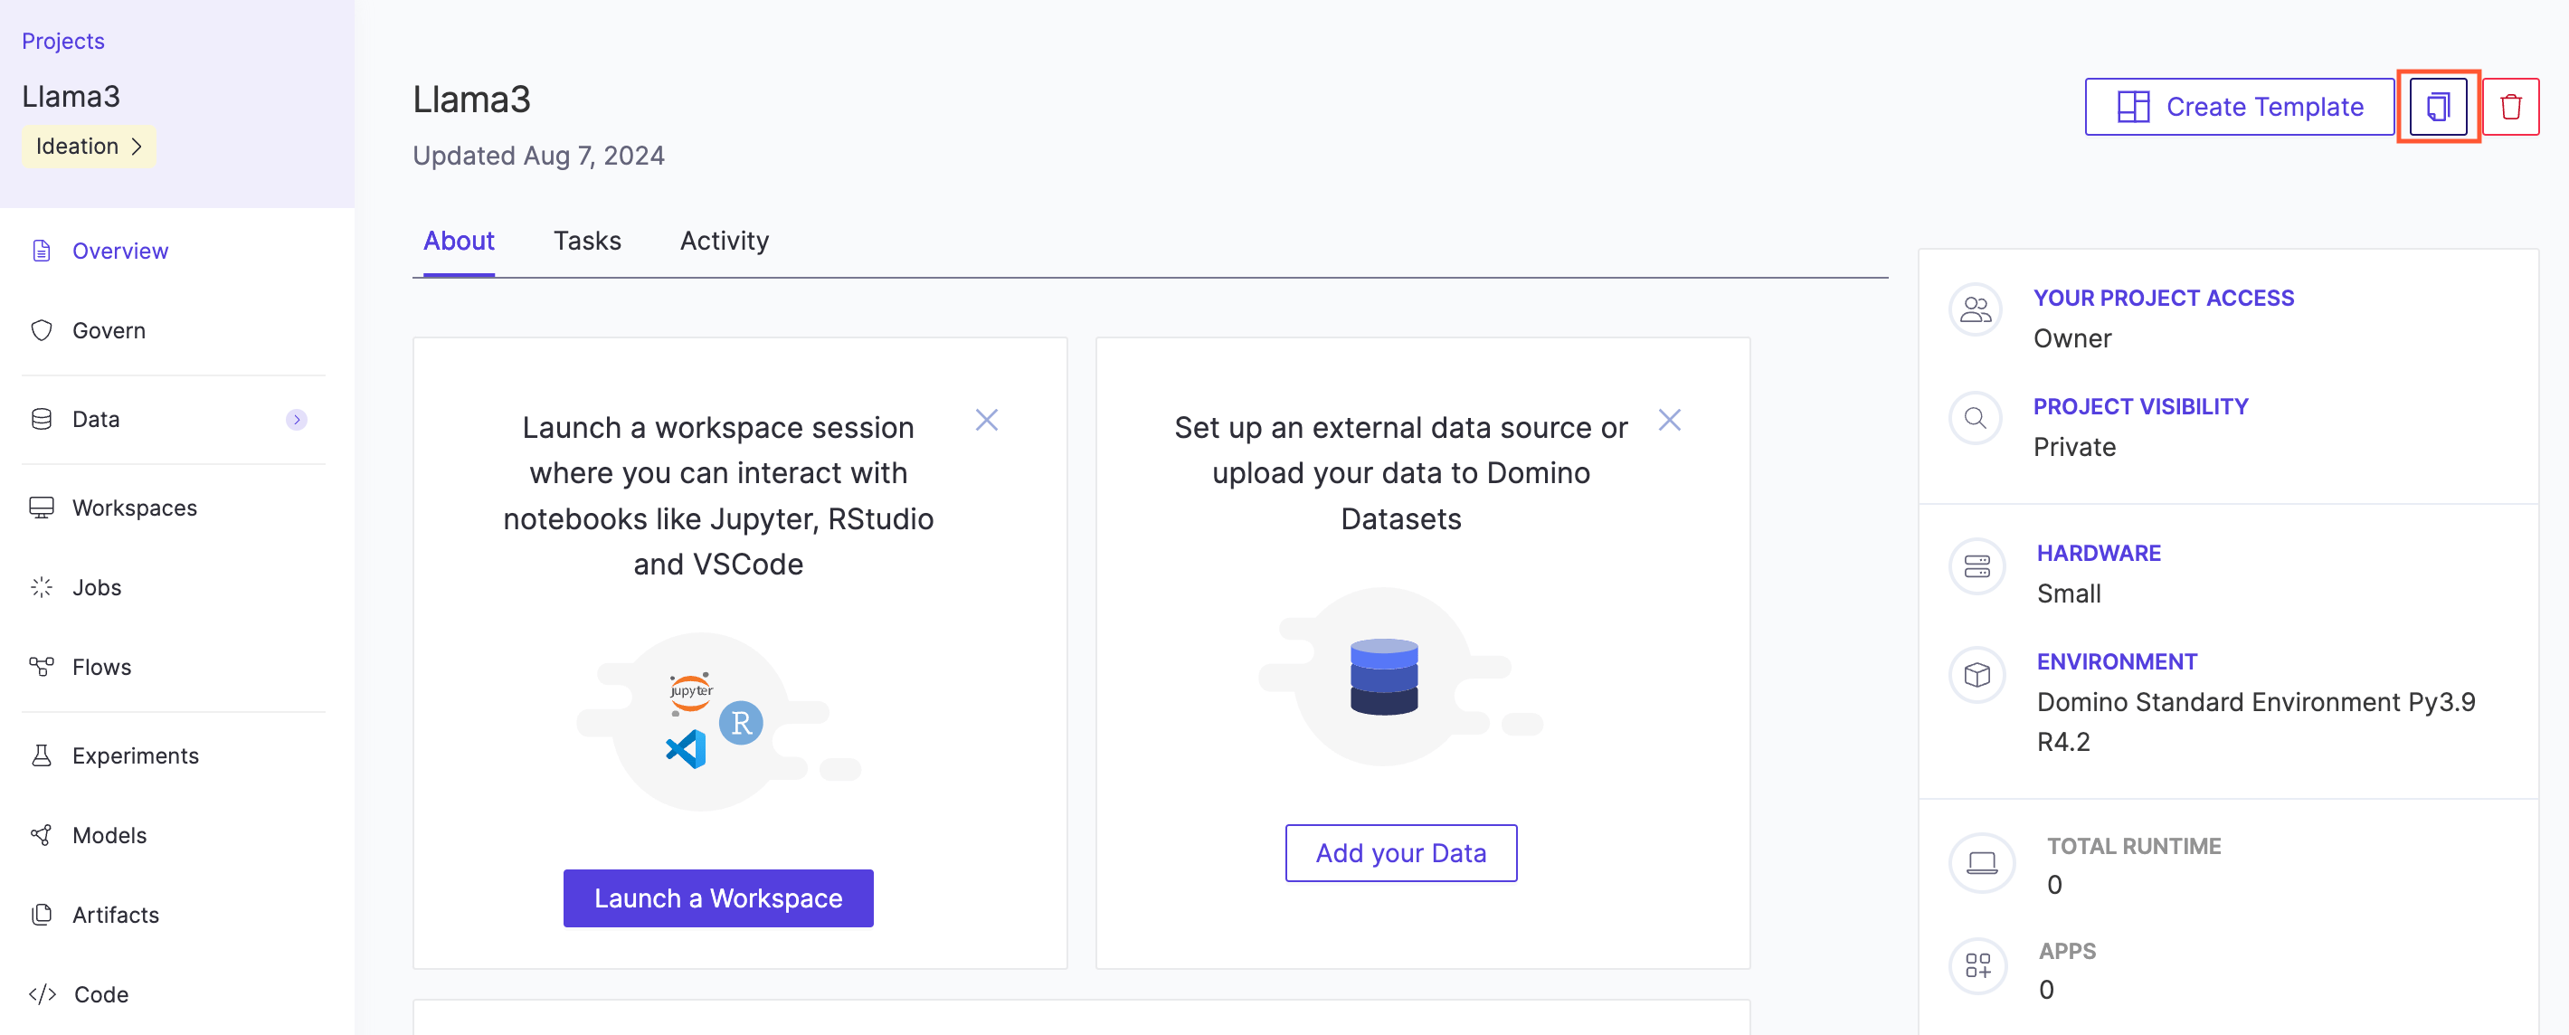Click the Add your Data button
The image size is (2569, 1035).
1400,853
